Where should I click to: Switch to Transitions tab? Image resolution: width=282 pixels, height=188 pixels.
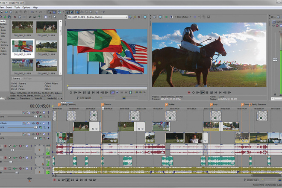pyautogui.click(x=25, y=98)
